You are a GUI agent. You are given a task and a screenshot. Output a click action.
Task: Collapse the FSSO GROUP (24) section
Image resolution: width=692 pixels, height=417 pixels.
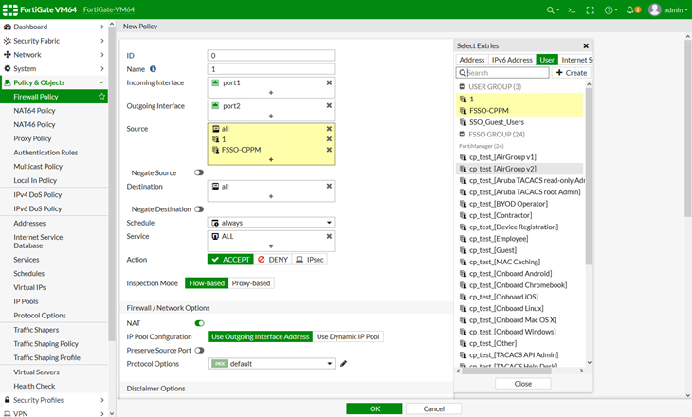click(462, 135)
